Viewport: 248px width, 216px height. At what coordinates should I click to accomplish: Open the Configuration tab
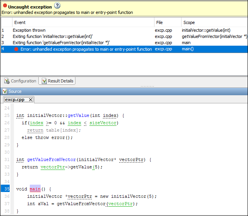20,81
